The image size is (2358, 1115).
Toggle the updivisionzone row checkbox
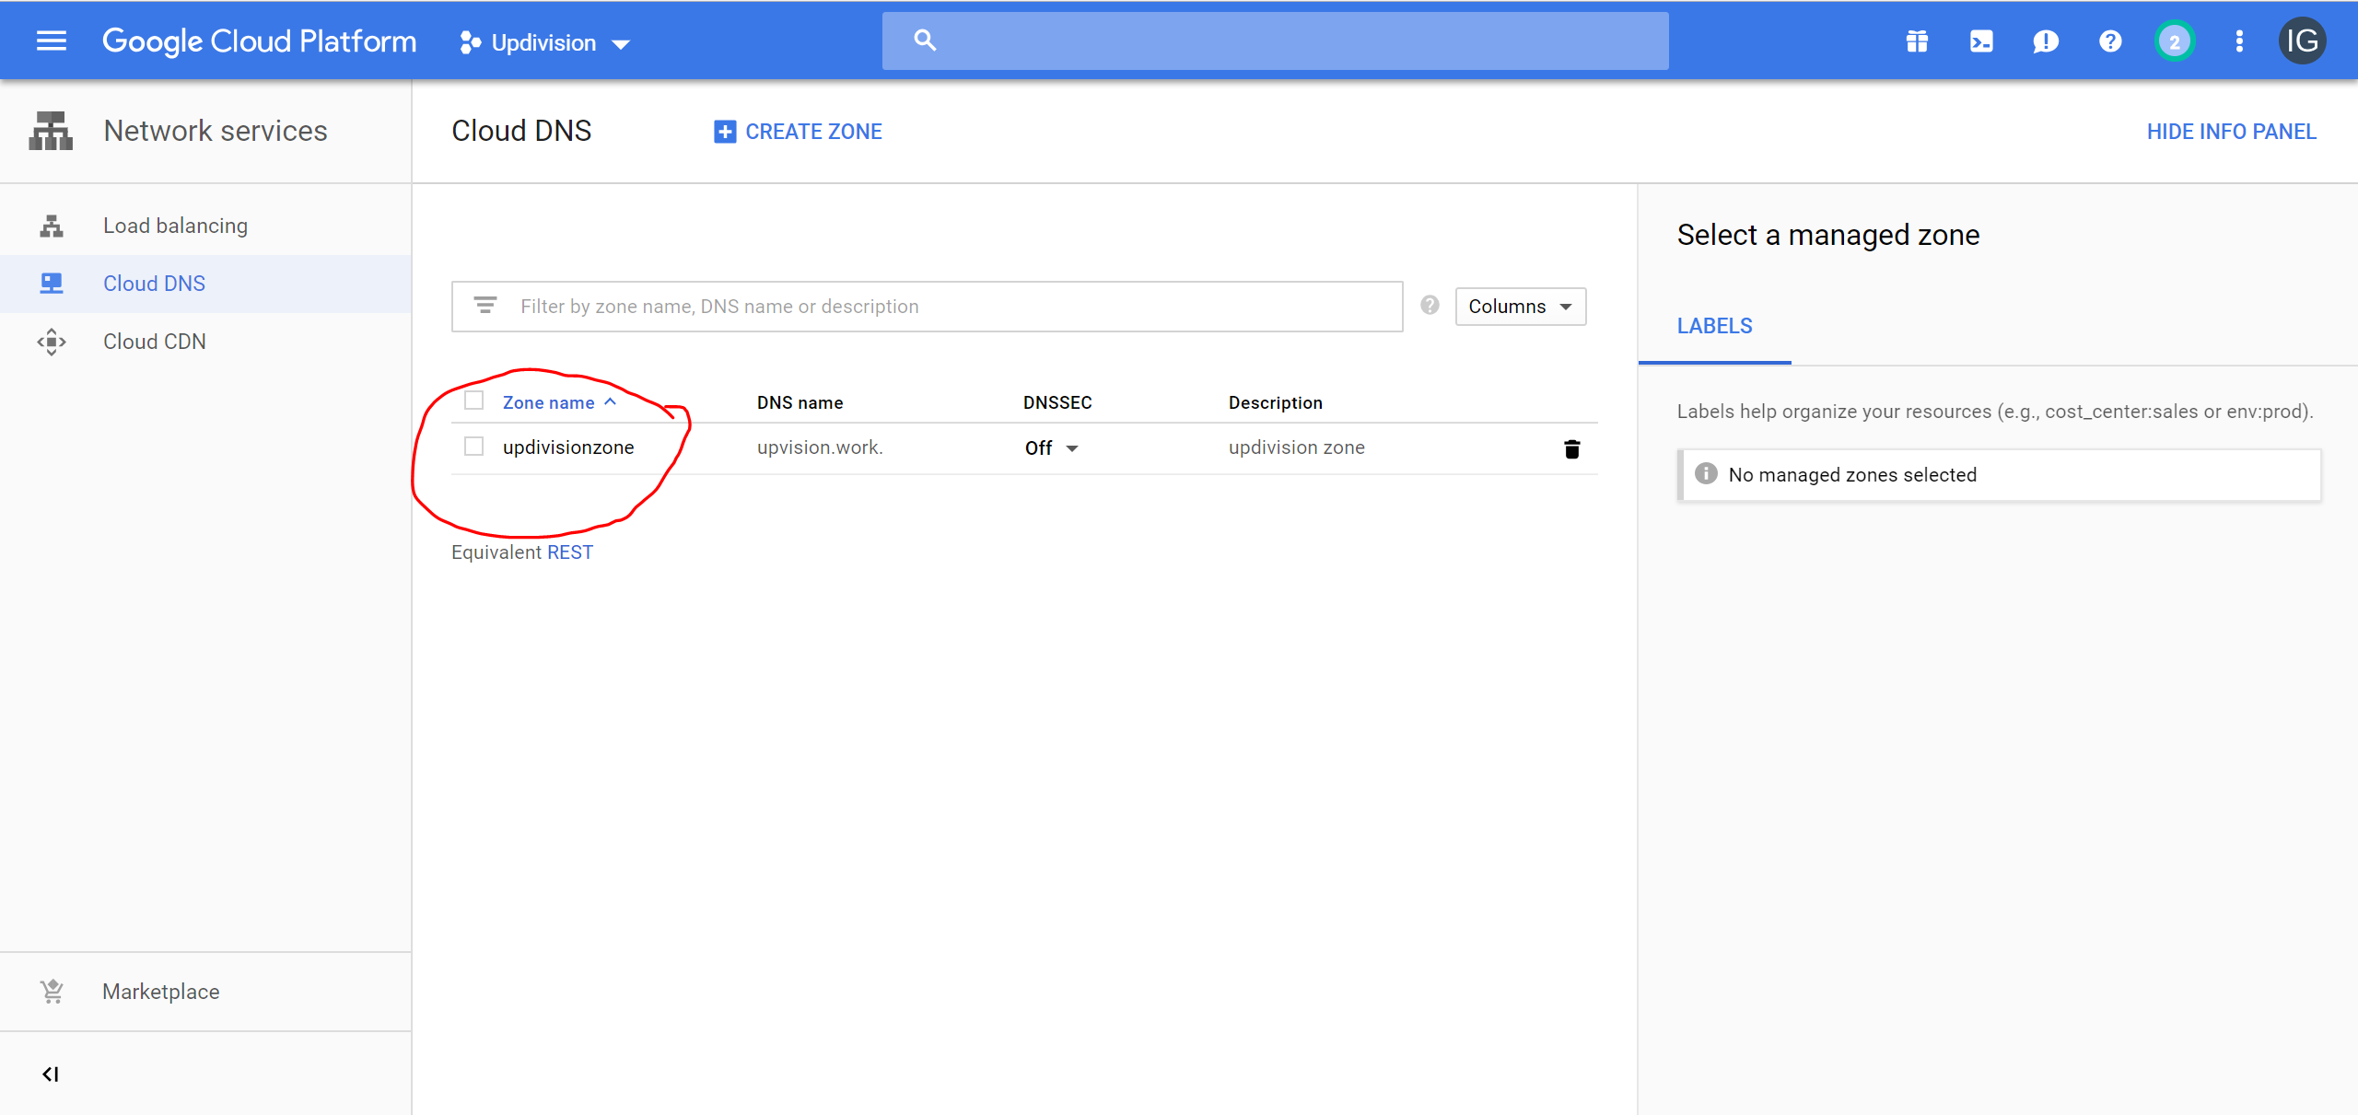(x=473, y=447)
